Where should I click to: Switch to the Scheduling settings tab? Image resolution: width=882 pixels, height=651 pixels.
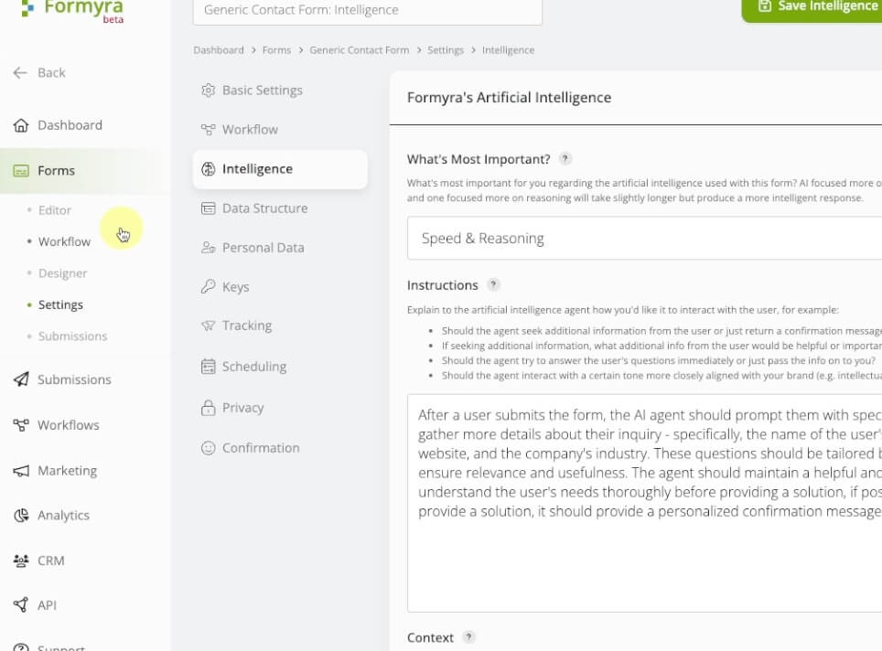(x=253, y=367)
